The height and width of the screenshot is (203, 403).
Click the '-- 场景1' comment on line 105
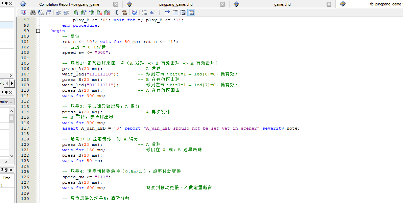140,63
